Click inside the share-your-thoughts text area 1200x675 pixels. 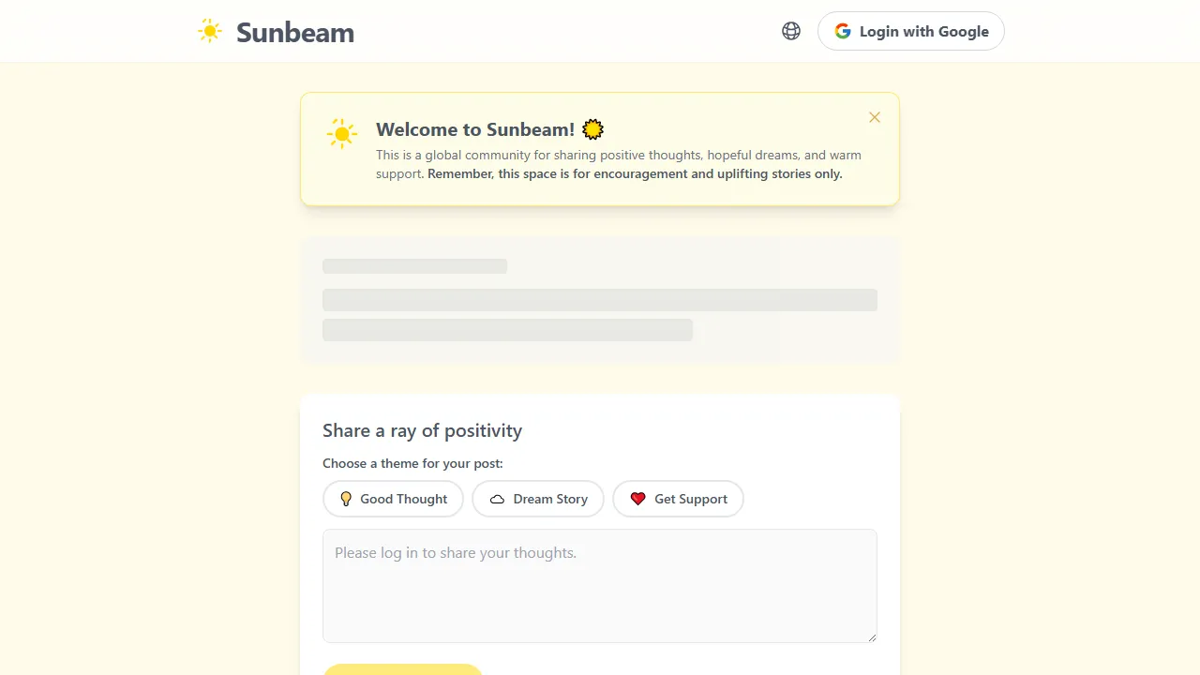tap(600, 586)
